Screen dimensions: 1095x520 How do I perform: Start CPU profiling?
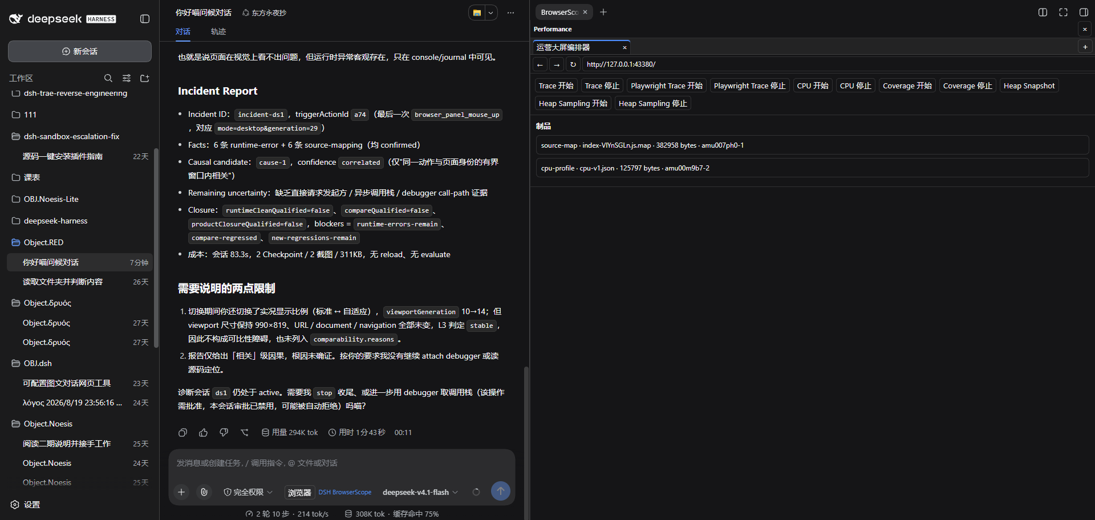[813, 86]
